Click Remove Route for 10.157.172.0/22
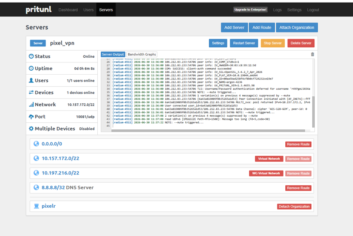The image size is (353, 236). click(298, 159)
